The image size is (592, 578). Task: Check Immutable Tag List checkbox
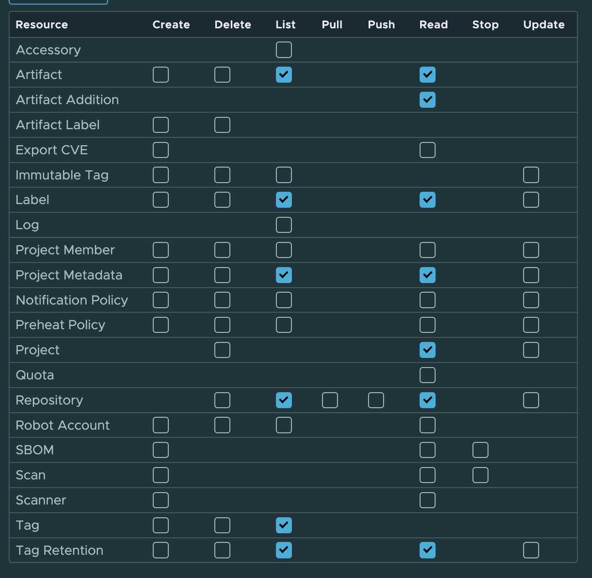point(284,175)
